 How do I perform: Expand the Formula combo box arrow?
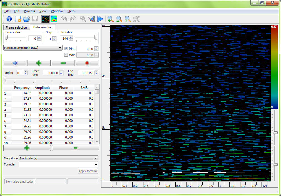[96, 165]
